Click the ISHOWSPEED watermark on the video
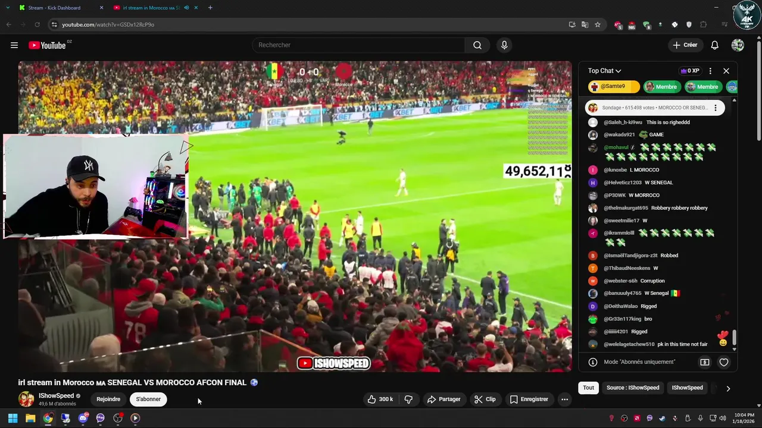This screenshot has width=762, height=428. [333, 363]
